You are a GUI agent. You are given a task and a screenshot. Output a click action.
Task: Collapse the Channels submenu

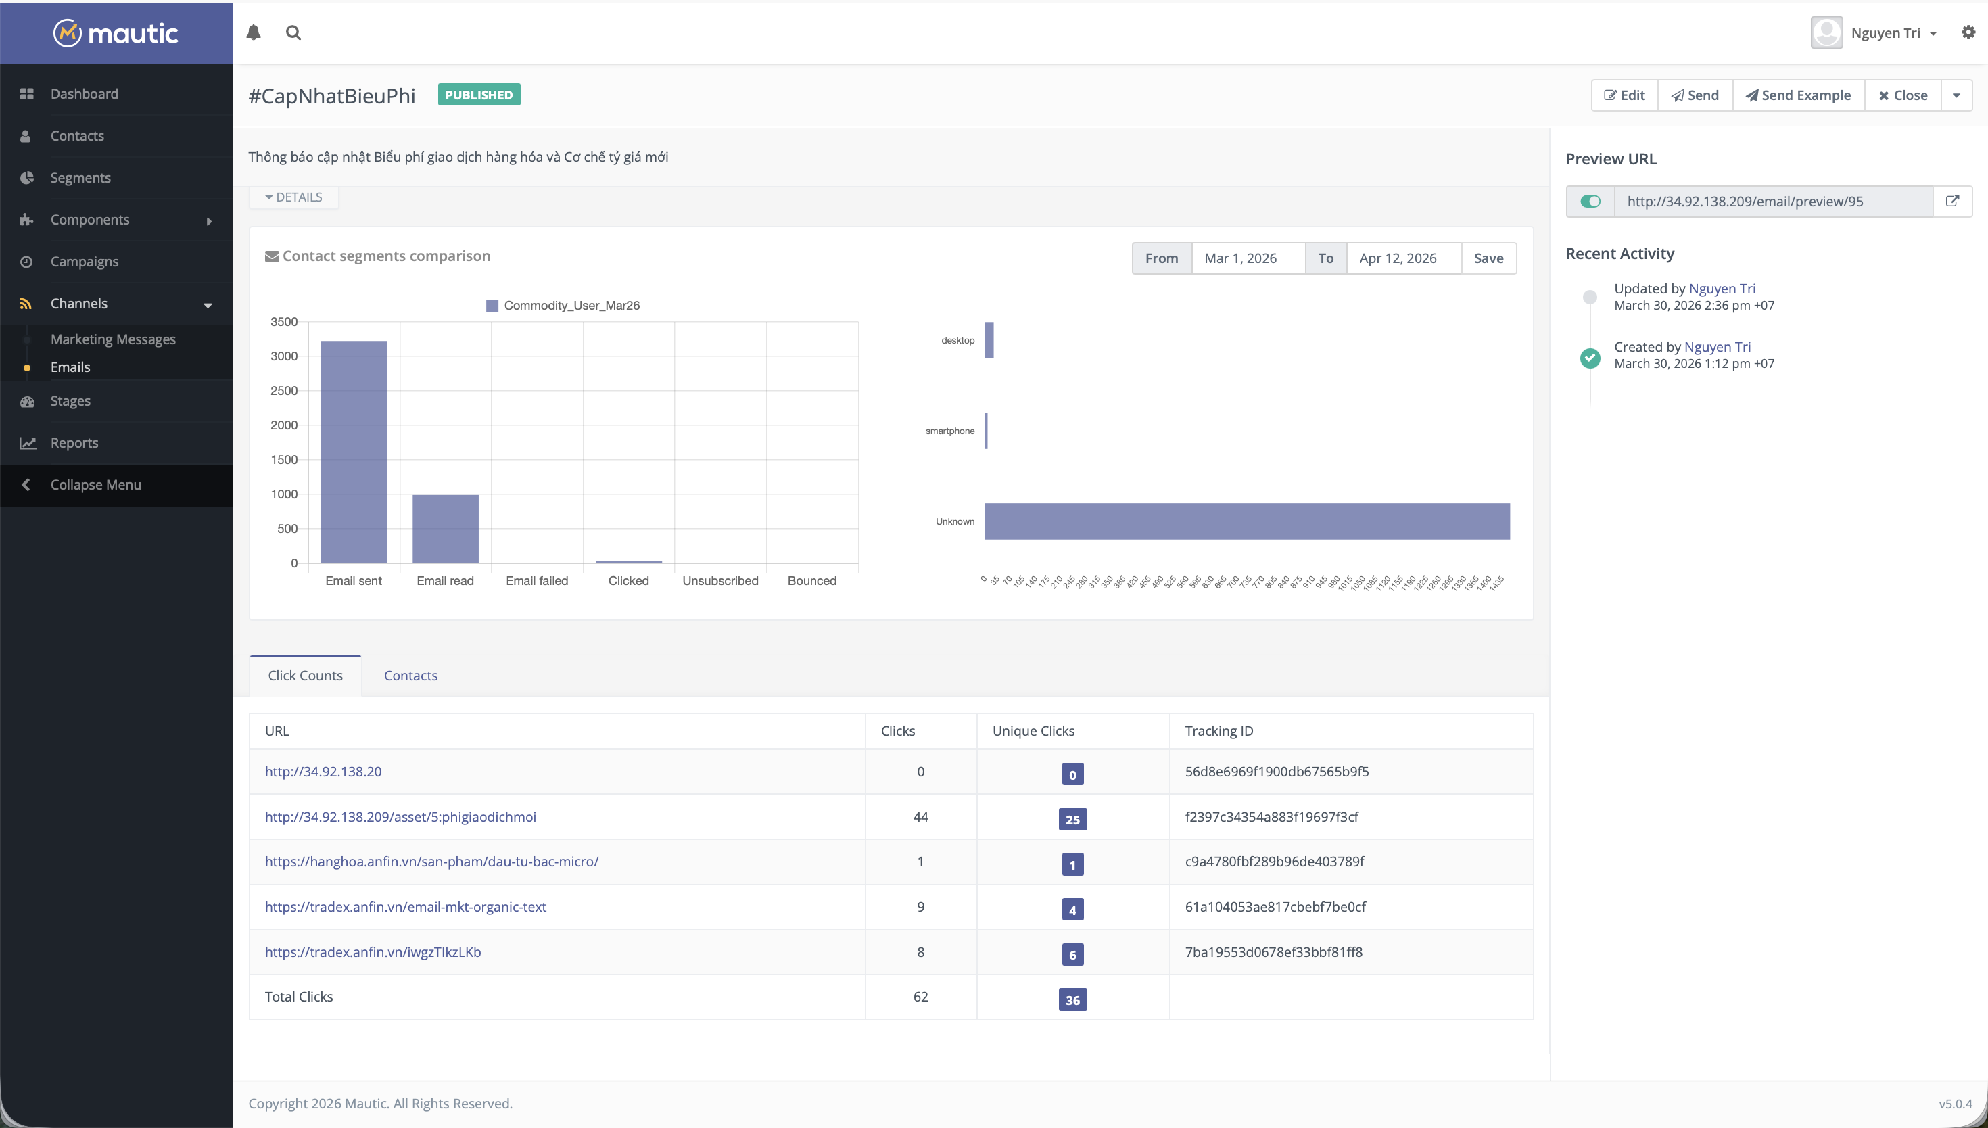click(207, 304)
